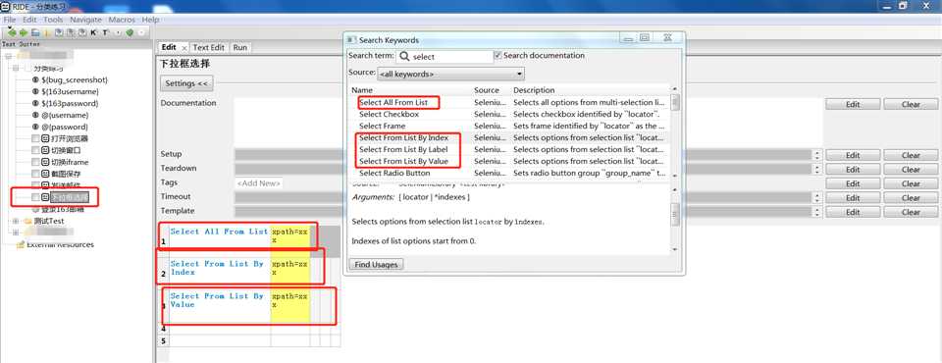This screenshot has width=942, height=363.
Task: Click the yellow Open Directory toolbar icon
Action: pos(46,32)
